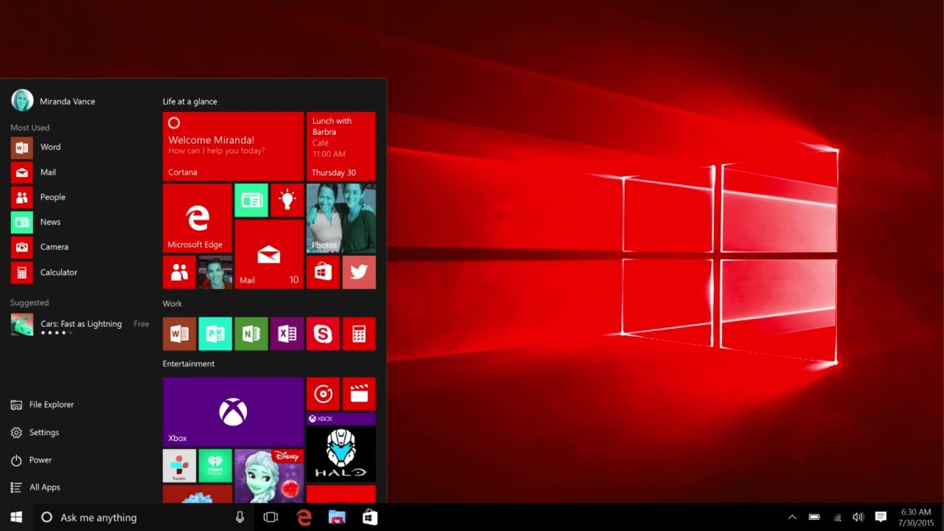Open the green News tile
This screenshot has height=531, width=944.
pos(251,201)
